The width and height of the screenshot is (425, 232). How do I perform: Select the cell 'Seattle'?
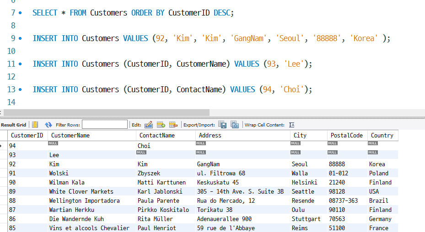tap(308, 191)
